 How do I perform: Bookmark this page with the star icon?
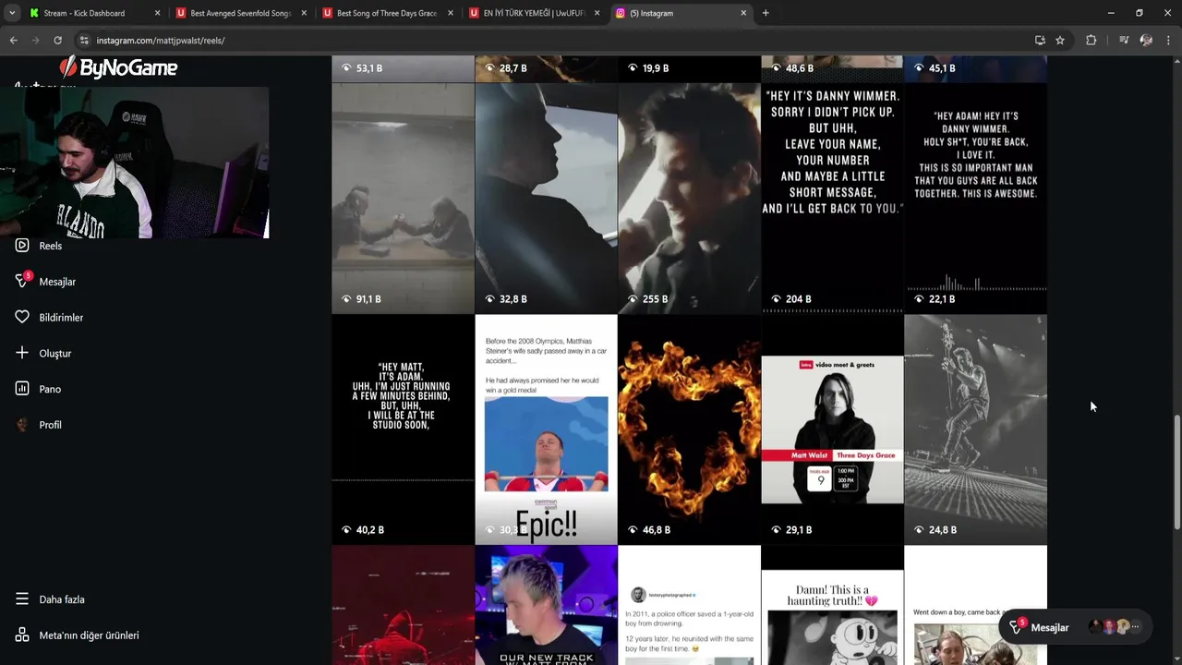pyautogui.click(x=1060, y=41)
